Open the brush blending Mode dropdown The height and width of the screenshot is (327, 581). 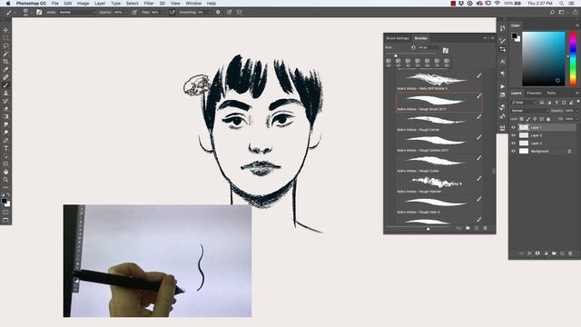click(x=77, y=12)
